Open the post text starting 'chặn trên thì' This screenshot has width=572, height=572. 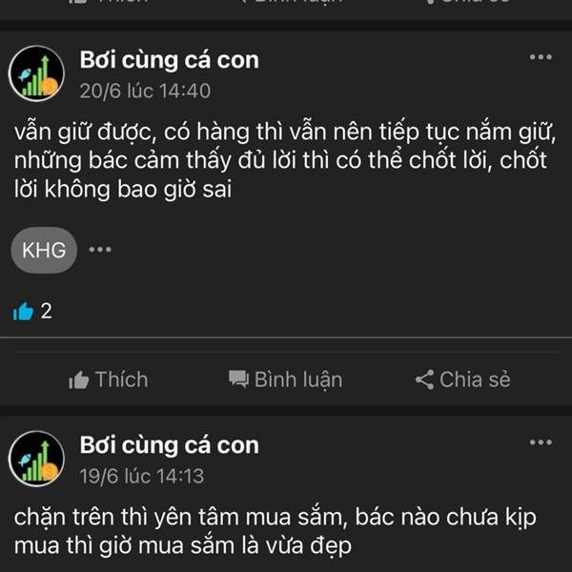(276, 532)
